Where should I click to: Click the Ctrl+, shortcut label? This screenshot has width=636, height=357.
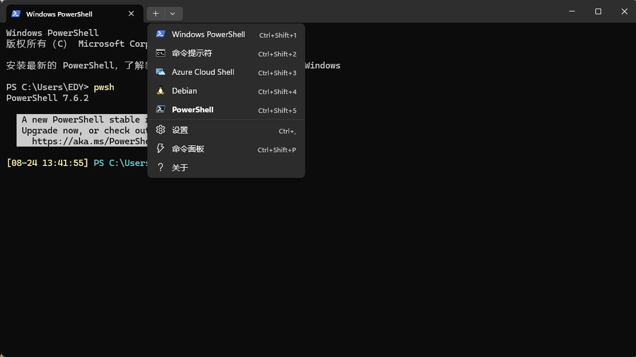click(x=287, y=131)
